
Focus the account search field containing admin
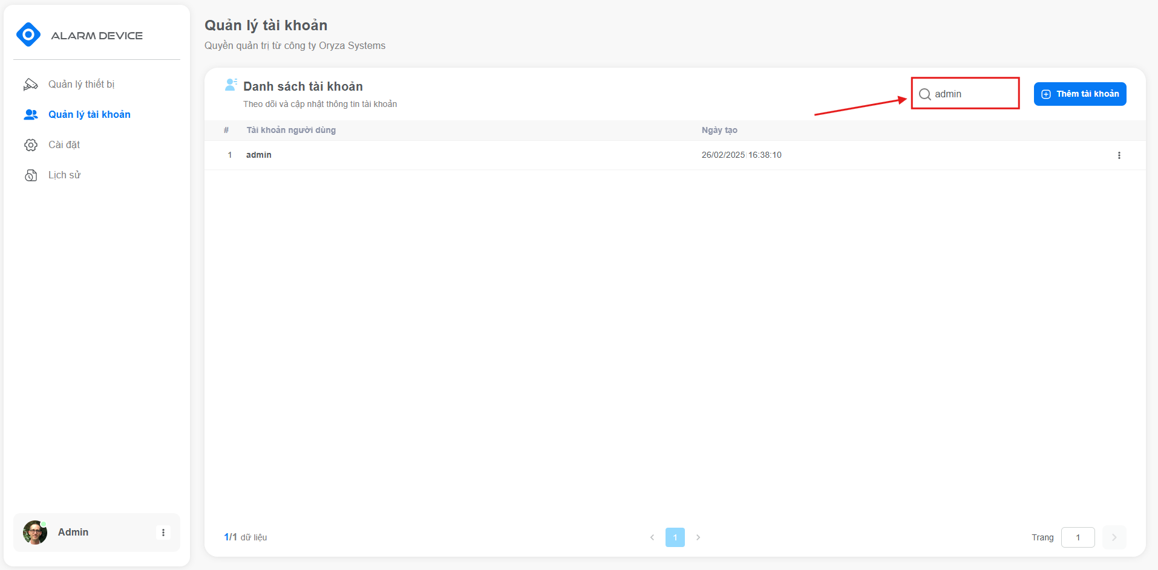tap(966, 94)
